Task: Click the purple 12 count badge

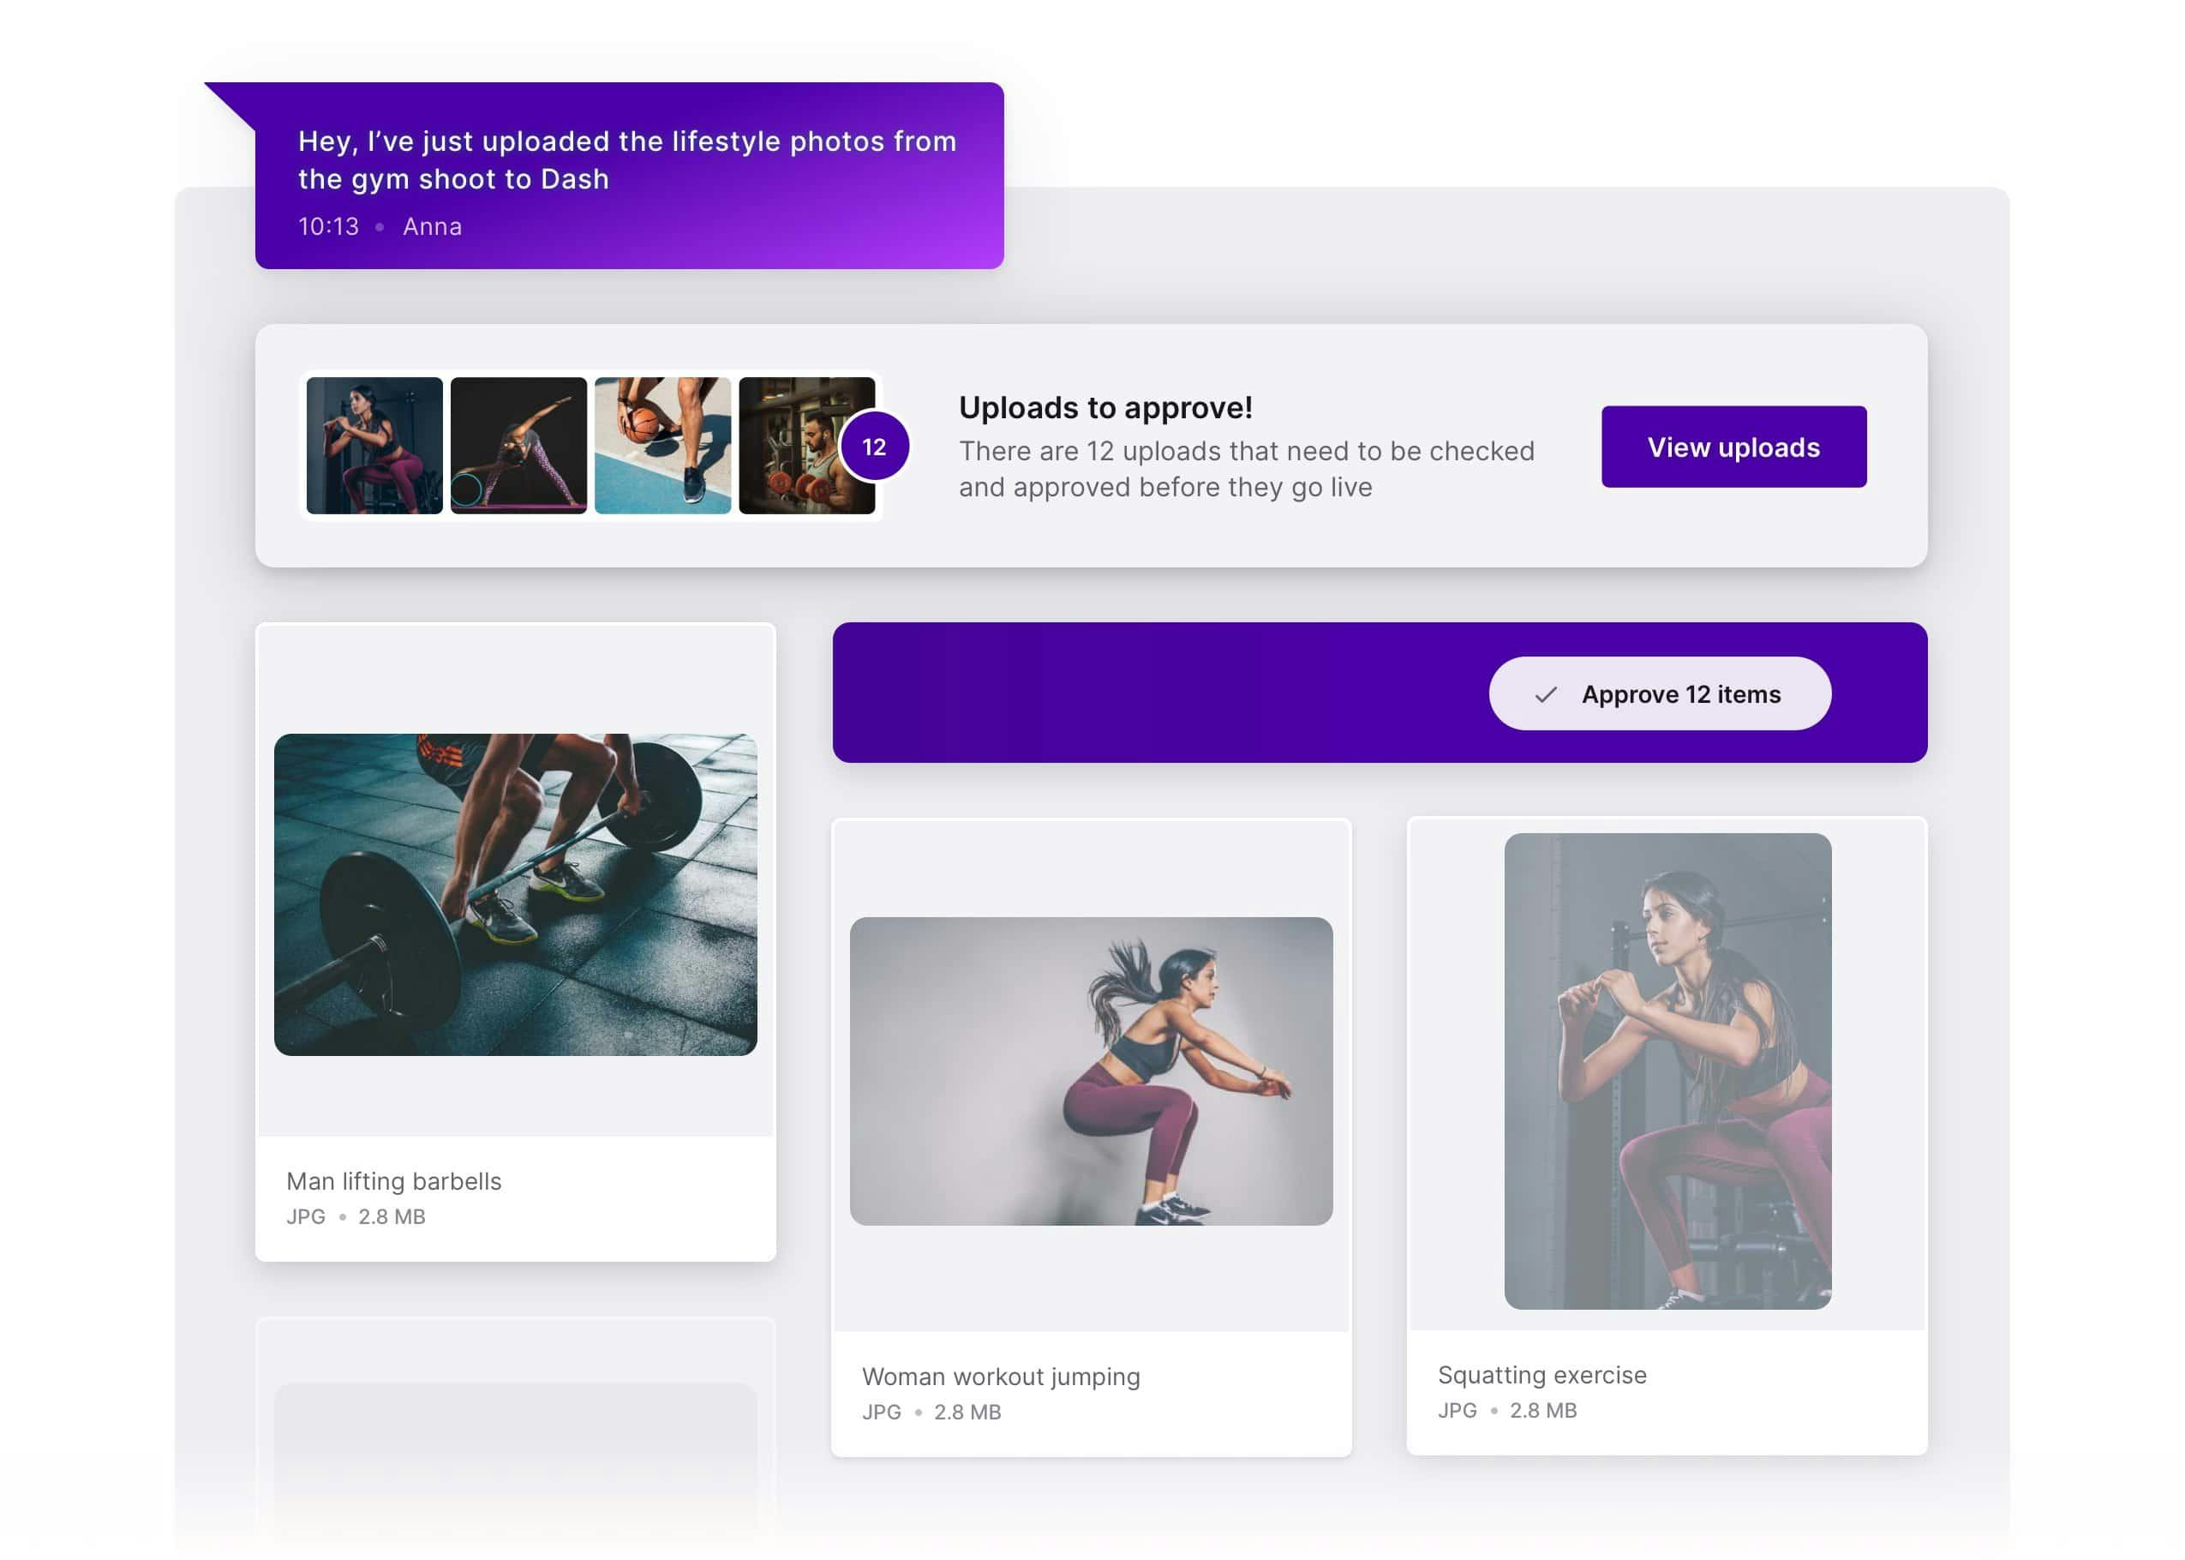Action: point(874,447)
